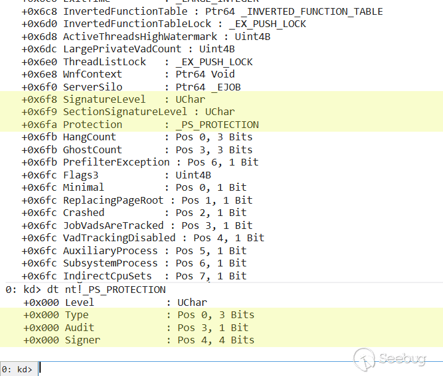Click the ReplacingPageRoot field name
Viewport: 443px width, 376px height.
click(113, 200)
